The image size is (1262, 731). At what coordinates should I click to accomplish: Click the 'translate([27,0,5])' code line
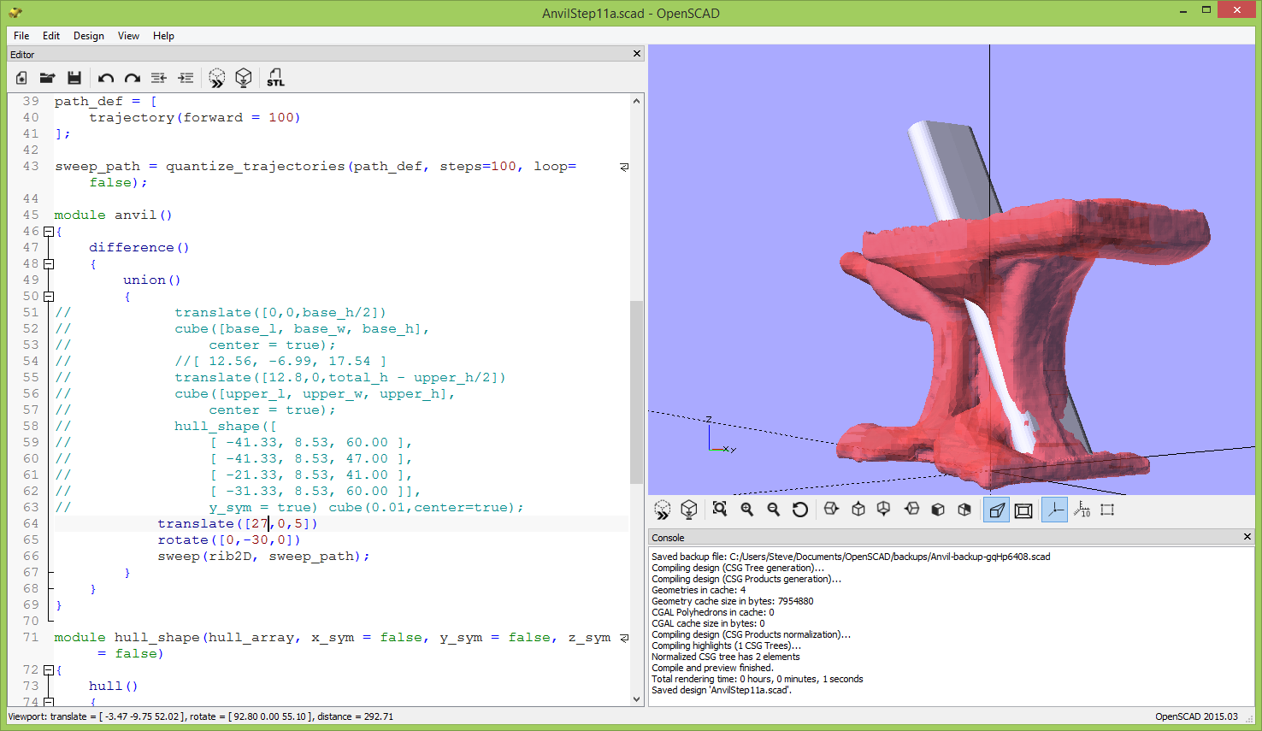click(x=238, y=523)
